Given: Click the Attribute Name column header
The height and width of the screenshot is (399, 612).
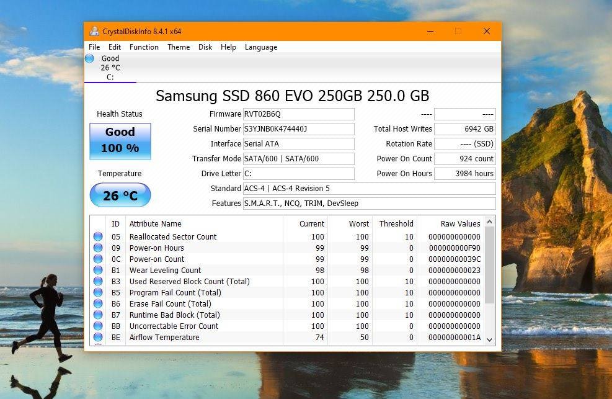Looking at the screenshot, I should point(204,224).
